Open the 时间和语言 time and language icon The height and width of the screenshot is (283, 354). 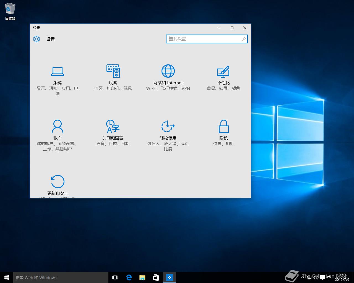pos(113,126)
